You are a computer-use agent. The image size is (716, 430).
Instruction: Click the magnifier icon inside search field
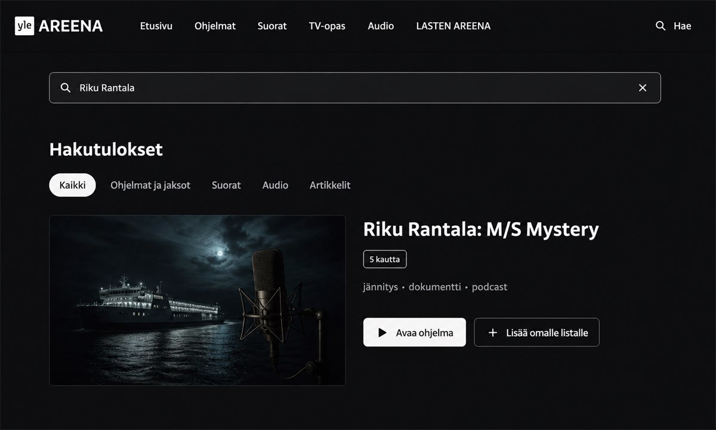point(66,88)
